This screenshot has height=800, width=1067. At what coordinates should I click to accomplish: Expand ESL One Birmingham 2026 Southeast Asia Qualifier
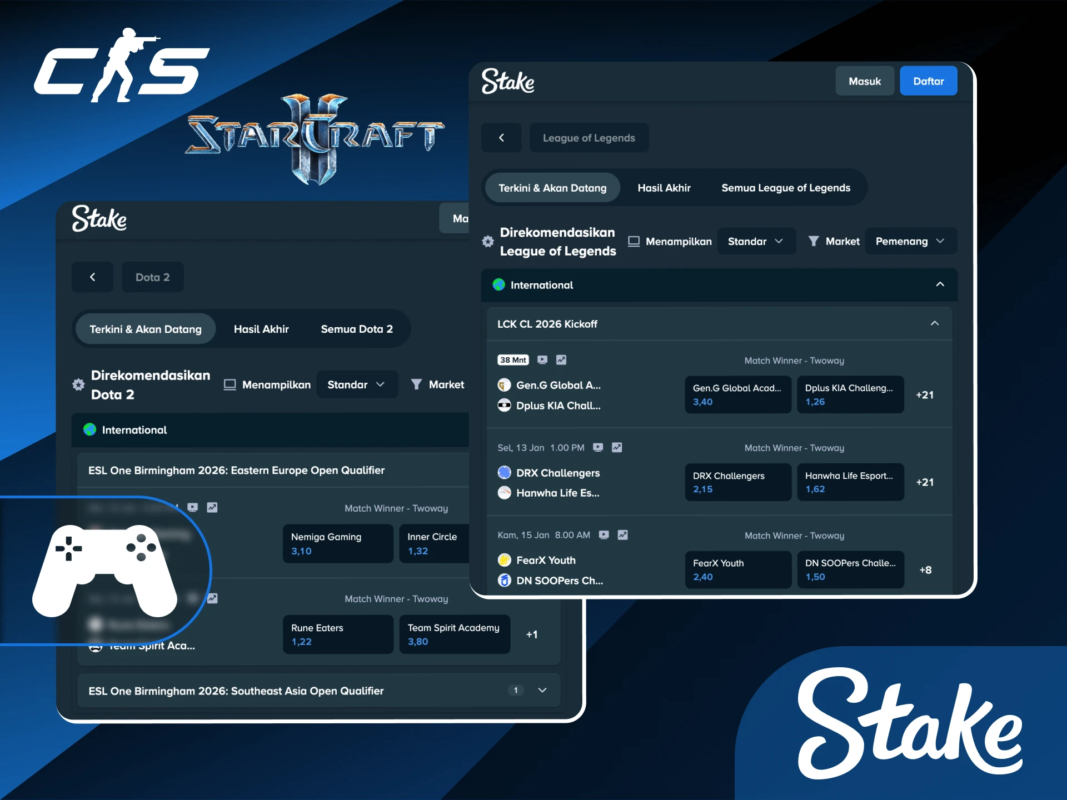coord(541,690)
